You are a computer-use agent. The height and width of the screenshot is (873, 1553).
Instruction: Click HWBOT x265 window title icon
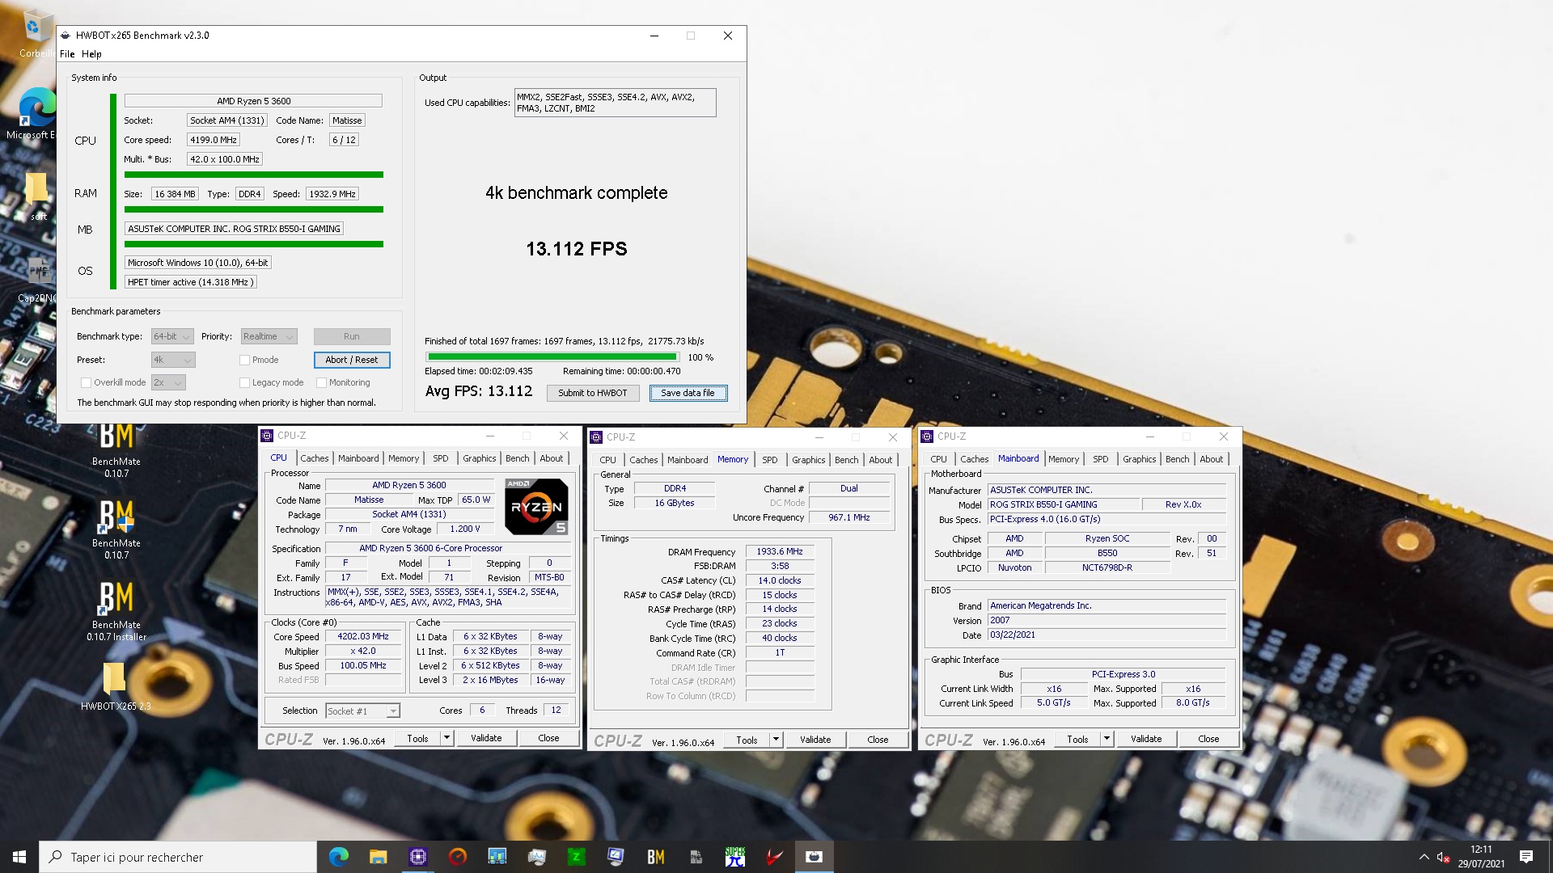coord(66,36)
